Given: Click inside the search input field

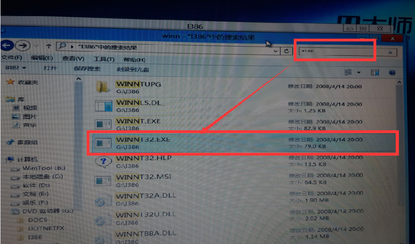Looking at the screenshot, I should tap(341, 52).
